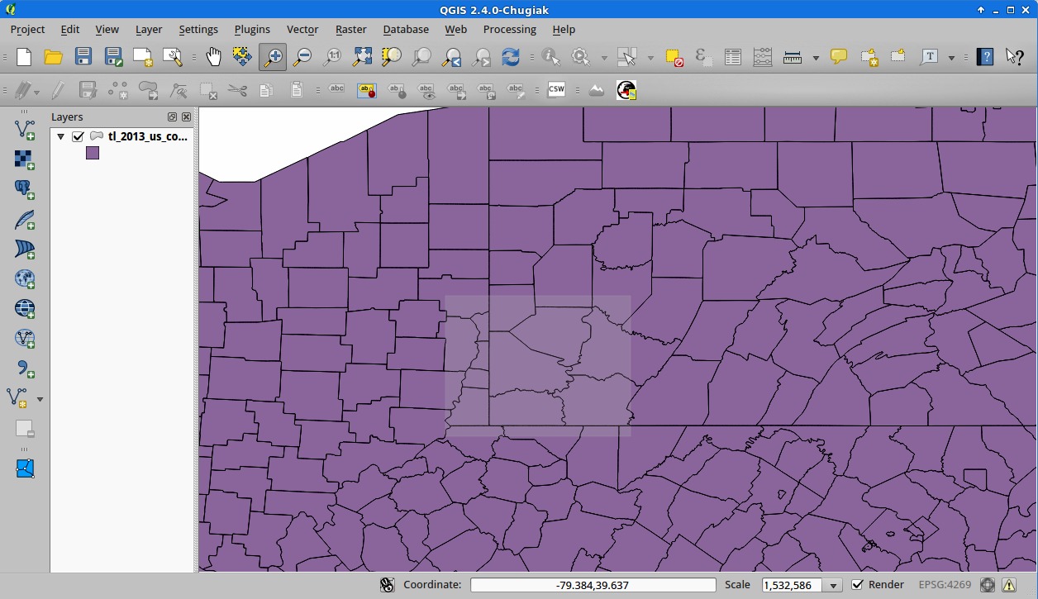This screenshot has height=599, width=1038.
Task: Select the Identify Features tool
Action: 550,57
